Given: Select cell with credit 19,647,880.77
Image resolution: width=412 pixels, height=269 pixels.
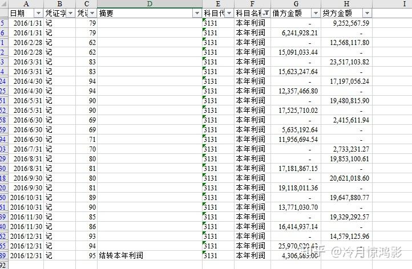Looking at the screenshot, I should pyautogui.click(x=346, y=198).
